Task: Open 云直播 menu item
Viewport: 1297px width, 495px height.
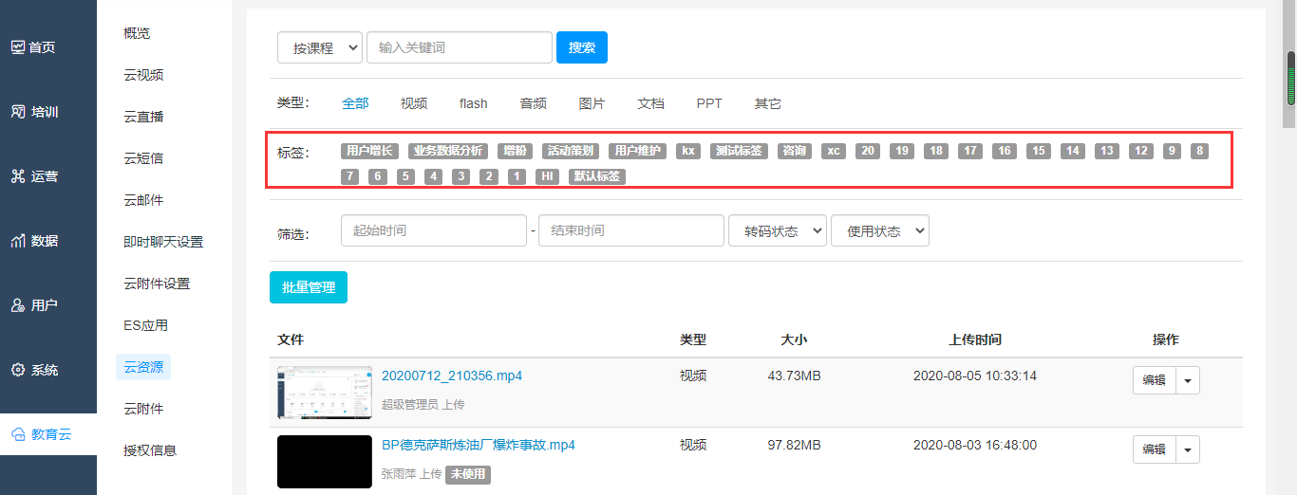Action: pos(143,117)
